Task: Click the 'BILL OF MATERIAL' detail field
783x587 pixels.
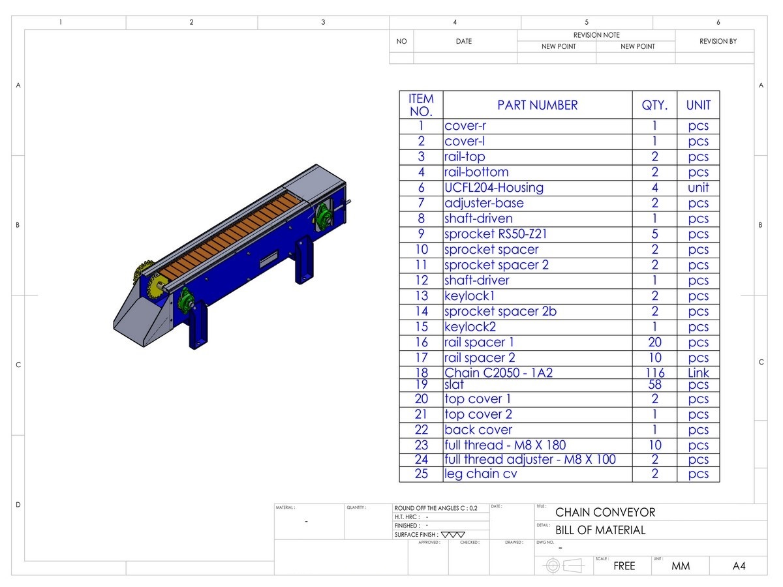Action: point(600,530)
